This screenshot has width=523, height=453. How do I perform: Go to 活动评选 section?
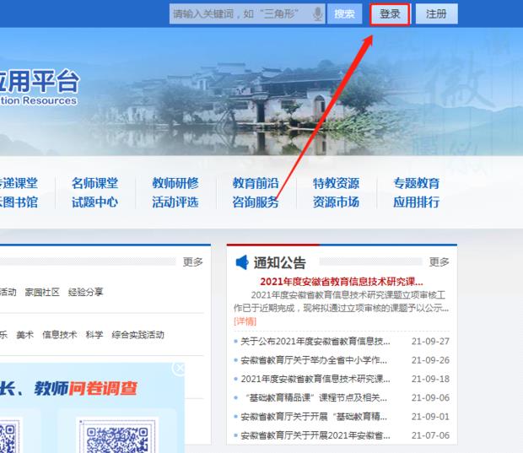(175, 202)
